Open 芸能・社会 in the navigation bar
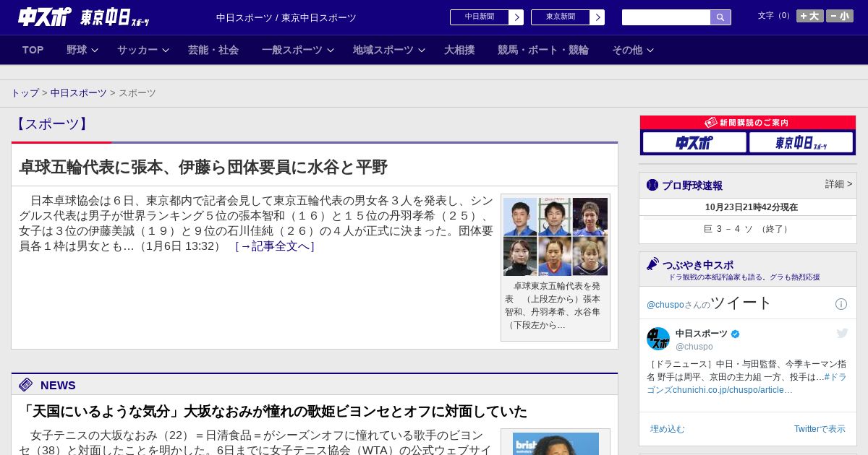Screen dimensions: 868x455 coord(213,50)
